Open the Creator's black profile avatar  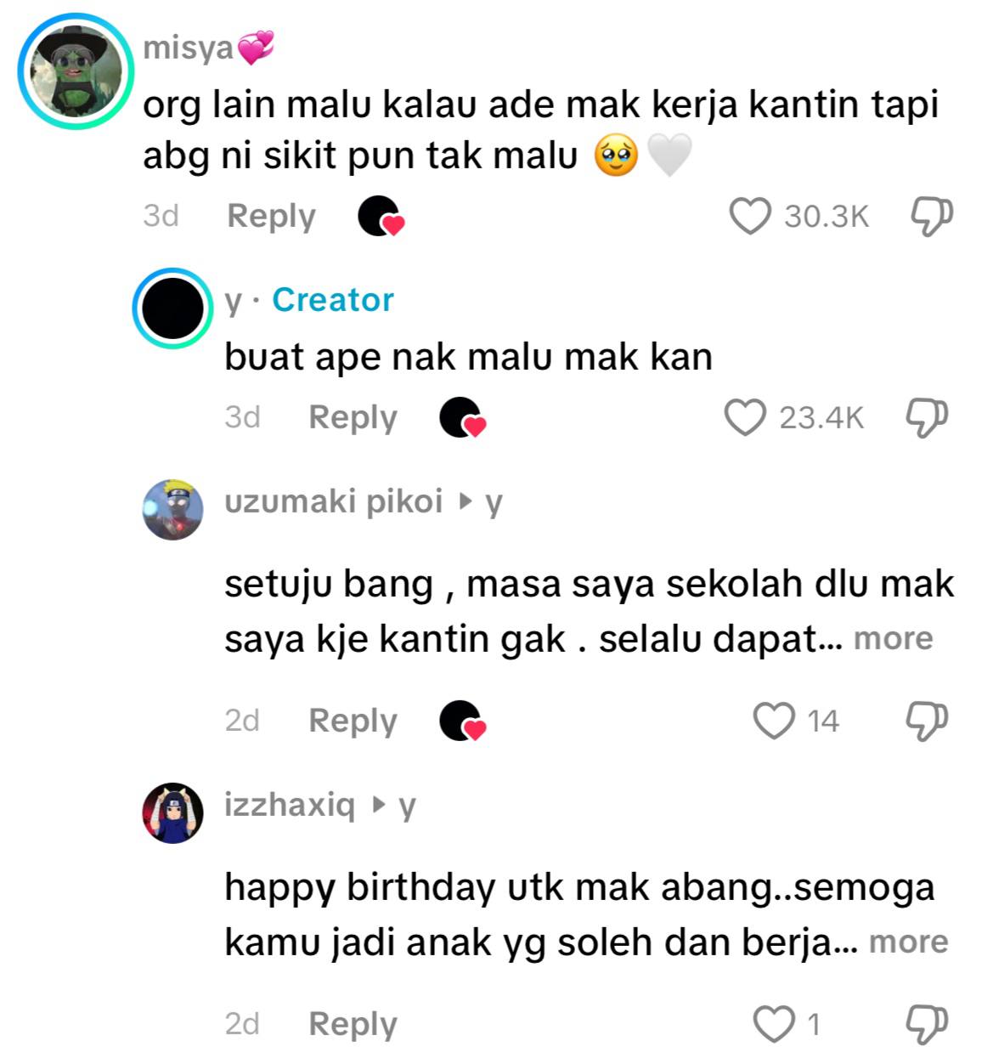click(172, 308)
